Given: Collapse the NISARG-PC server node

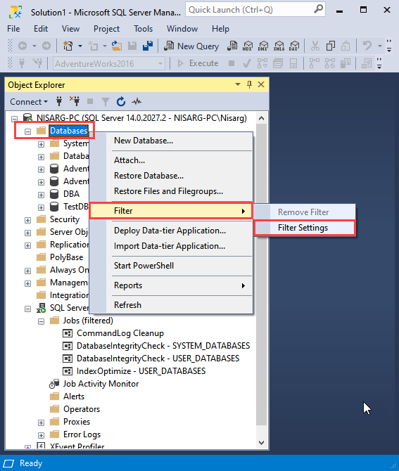Looking at the screenshot, I should pyautogui.click(x=15, y=119).
